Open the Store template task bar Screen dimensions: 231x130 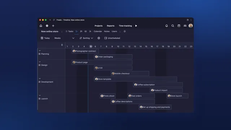136,79
